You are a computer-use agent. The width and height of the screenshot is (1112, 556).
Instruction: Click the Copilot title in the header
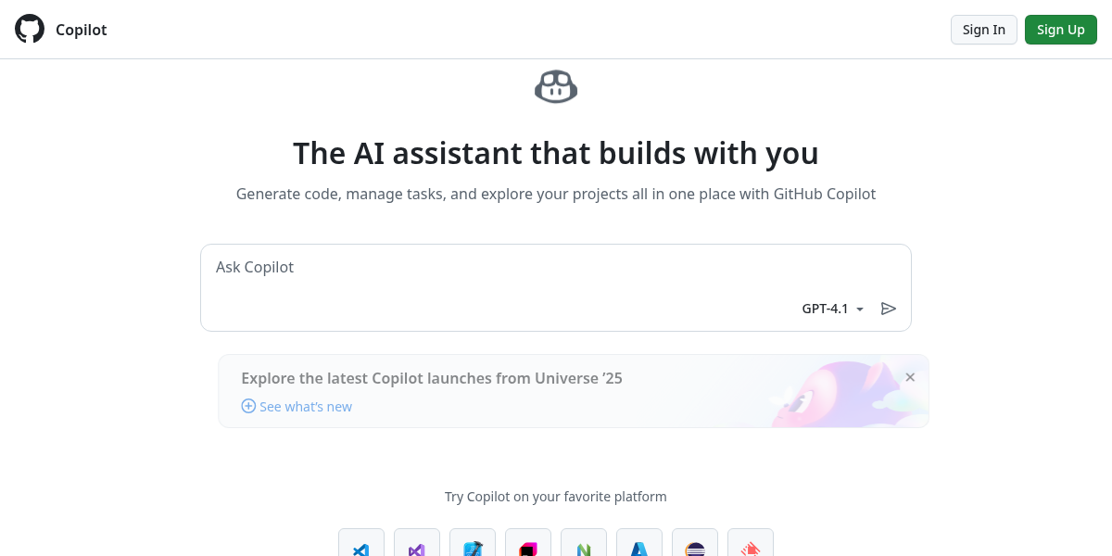pos(82,30)
